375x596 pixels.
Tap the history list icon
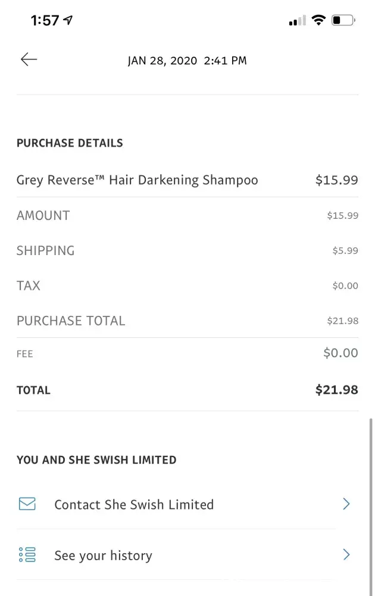tap(27, 555)
